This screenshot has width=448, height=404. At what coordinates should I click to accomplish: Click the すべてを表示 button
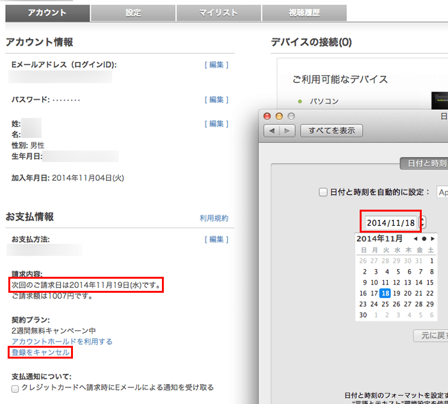click(332, 131)
